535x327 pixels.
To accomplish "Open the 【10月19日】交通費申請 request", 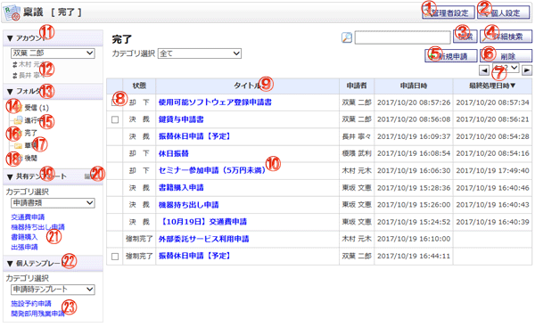I will click(x=202, y=222).
